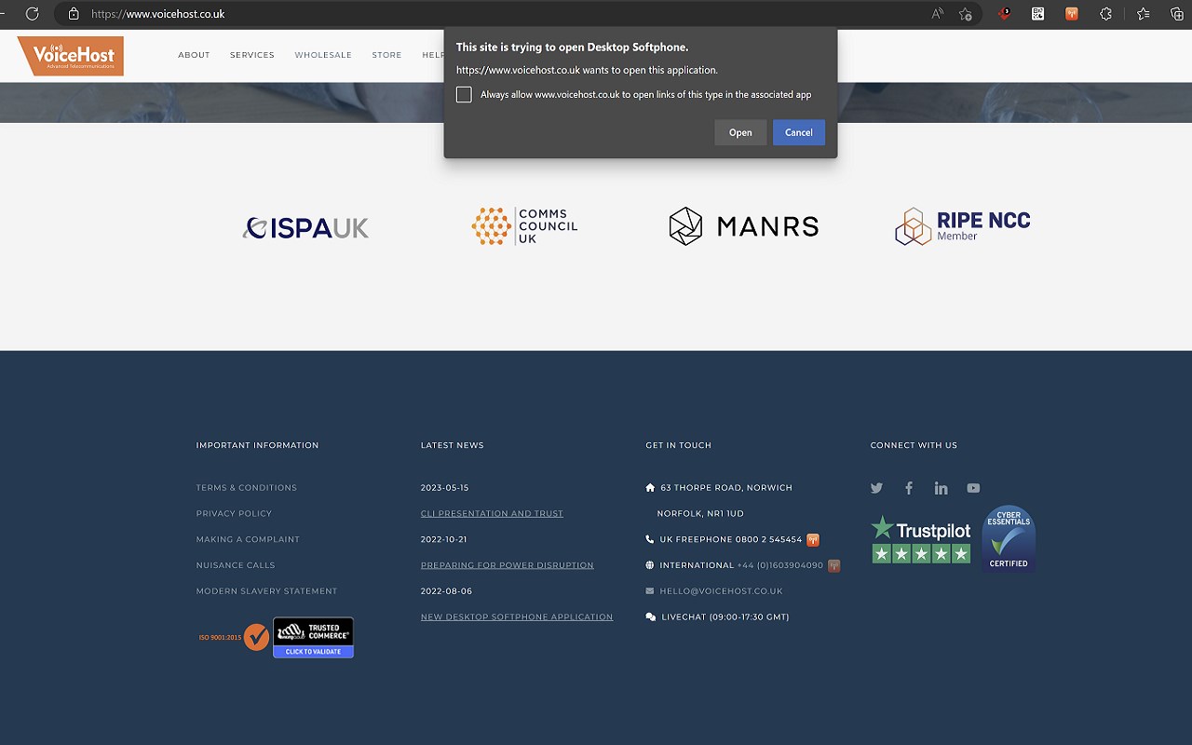Enable the Always allow voicehost.co.uk checkbox
Screen dimensions: 1192x745
(x=464, y=95)
